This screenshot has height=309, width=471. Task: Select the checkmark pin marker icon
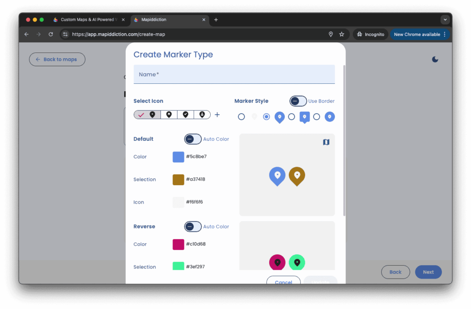click(185, 115)
